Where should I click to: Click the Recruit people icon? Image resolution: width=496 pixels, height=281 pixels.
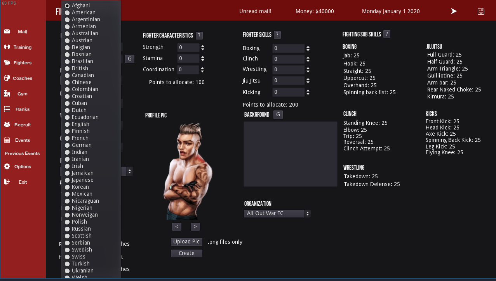pos(7,124)
